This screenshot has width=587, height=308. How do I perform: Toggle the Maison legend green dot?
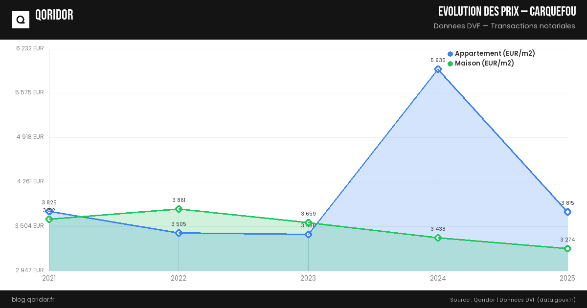pos(450,64)
